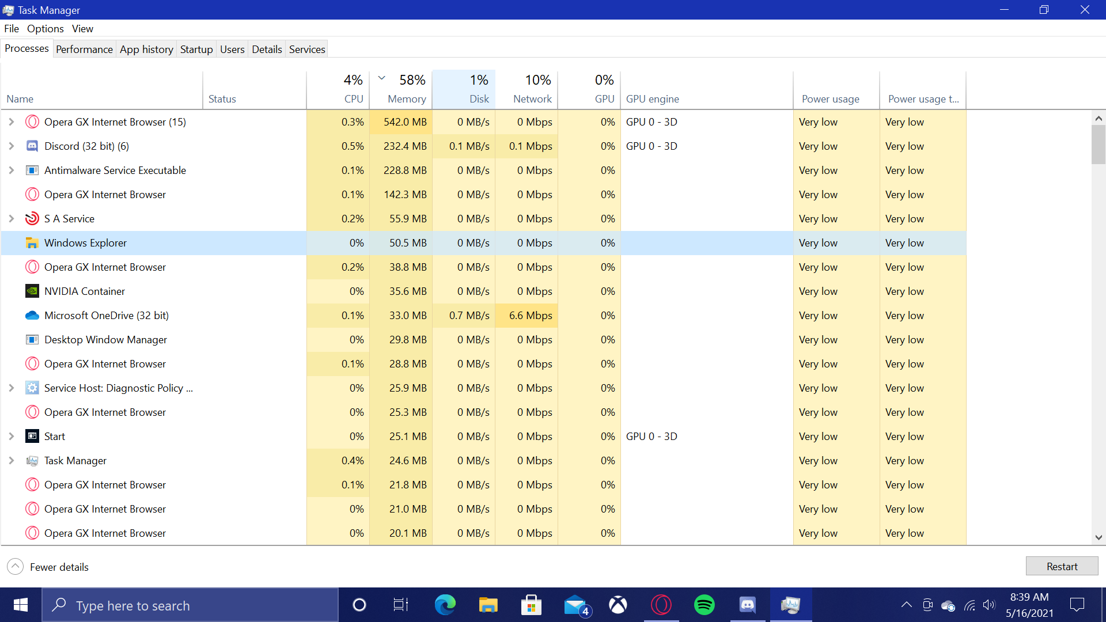Click the S A Service icon
This screenshot has width=1106, height=622.
coord(32,219)
